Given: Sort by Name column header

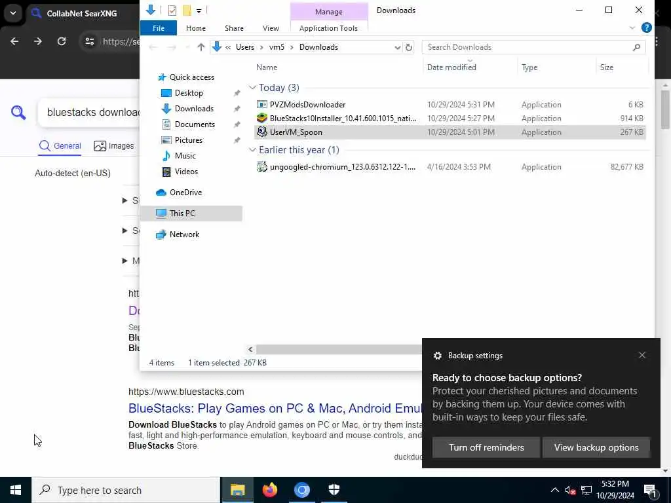Looking at the screenshot, I should 267,67.
